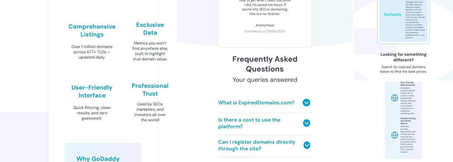The height and width of the screenshot is (162, 453).
Task: Click the GoDaddy logo in the card
Action: point(392,15)
